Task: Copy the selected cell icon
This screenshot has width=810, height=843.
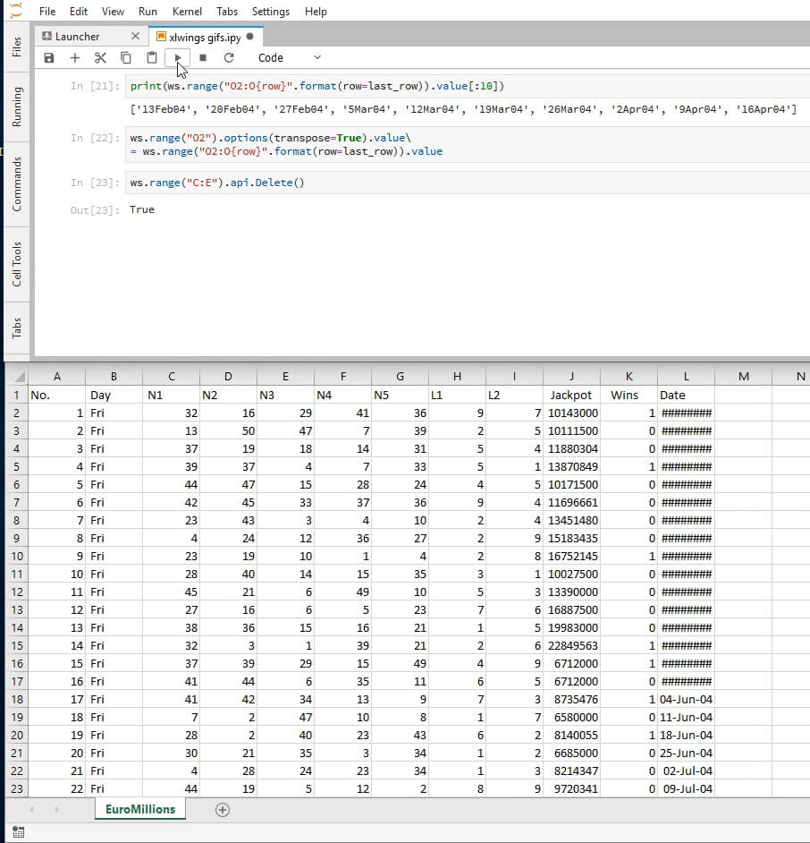Action: click(126, 58)
